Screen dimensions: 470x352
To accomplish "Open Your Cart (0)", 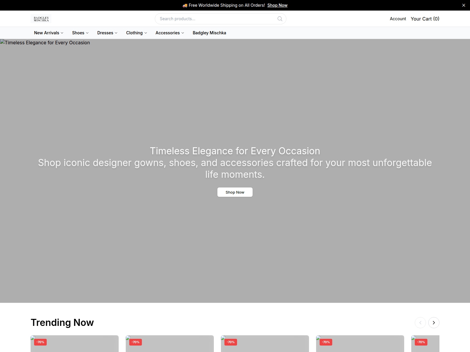I will click(425, 19).
